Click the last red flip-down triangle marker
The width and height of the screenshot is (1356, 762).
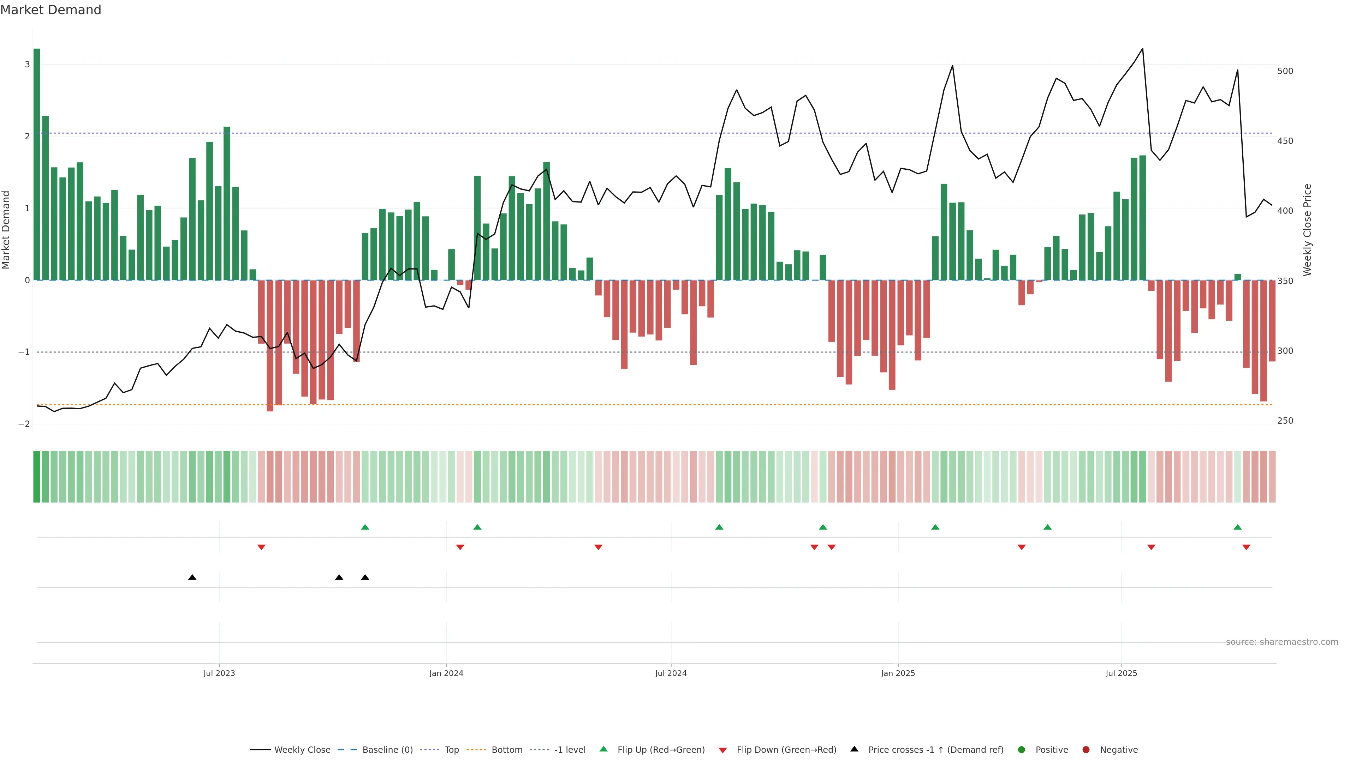(x=1246, y=548)
